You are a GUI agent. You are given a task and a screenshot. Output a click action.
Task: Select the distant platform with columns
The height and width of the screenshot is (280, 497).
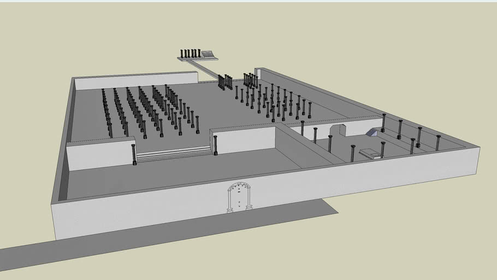click(197, 55)
